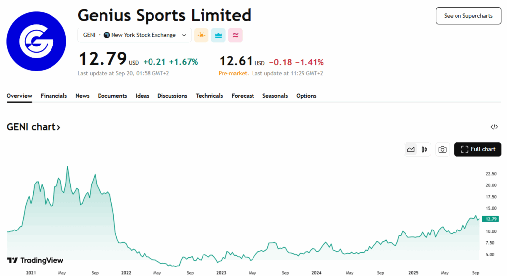507x276 pixels.
Task: Click the blue crown badge icon
Action: pos(218,35)
